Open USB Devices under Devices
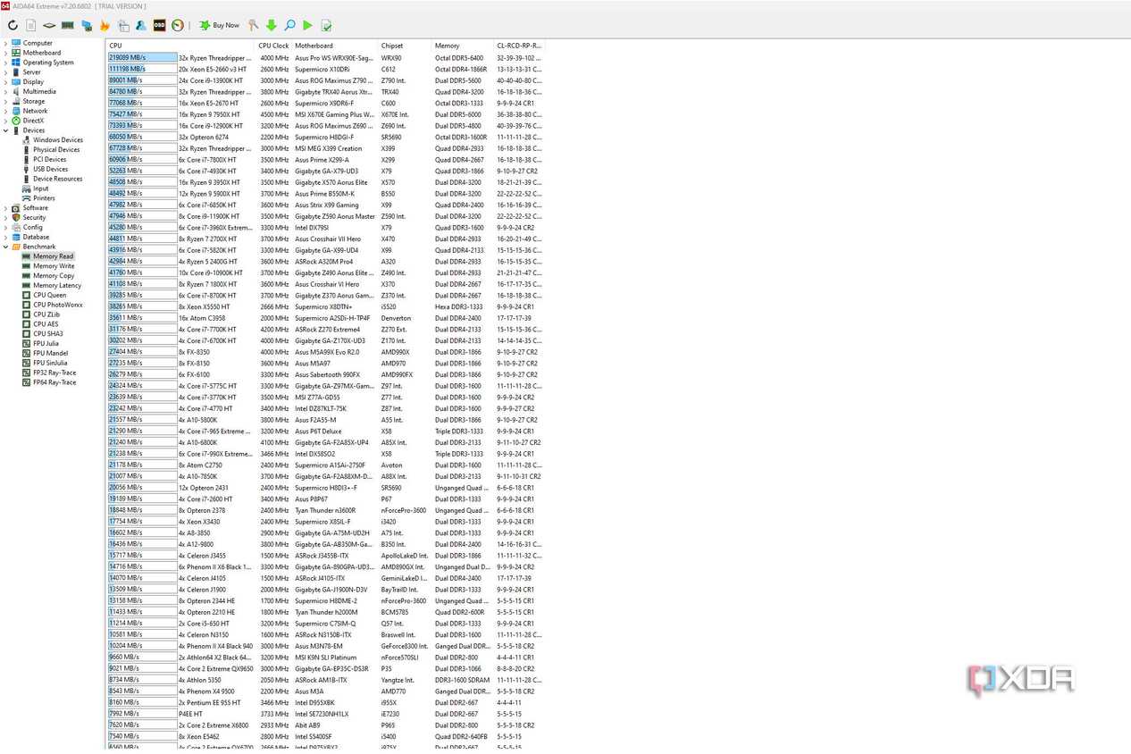This screenshot has width=1131, height=754. 51,169
